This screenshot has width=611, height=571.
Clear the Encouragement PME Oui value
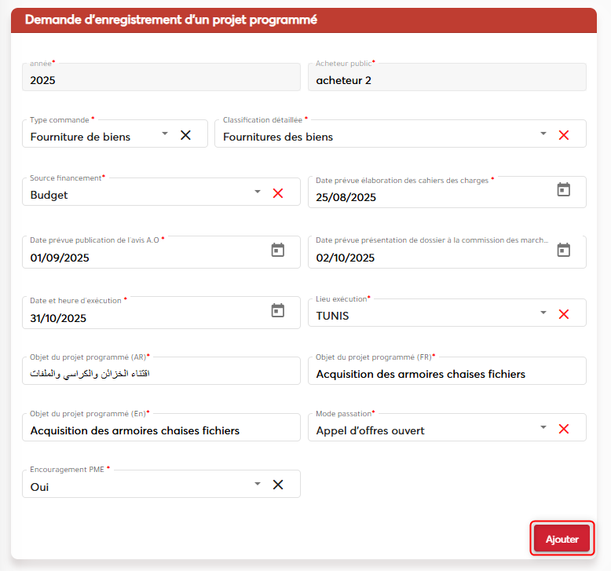point(278,485)
